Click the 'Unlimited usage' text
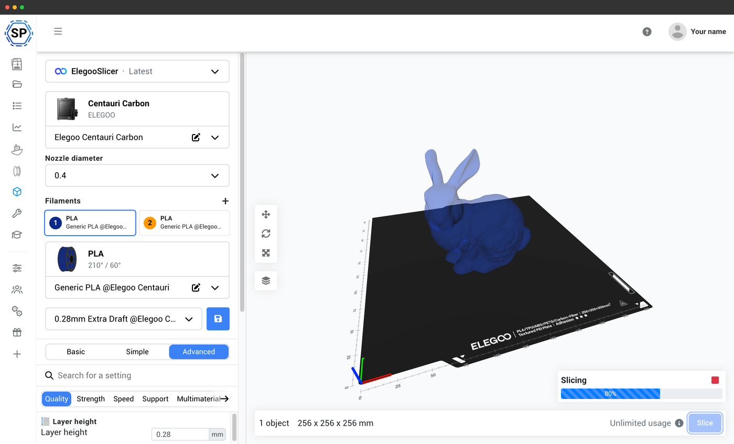 point(640,423)
